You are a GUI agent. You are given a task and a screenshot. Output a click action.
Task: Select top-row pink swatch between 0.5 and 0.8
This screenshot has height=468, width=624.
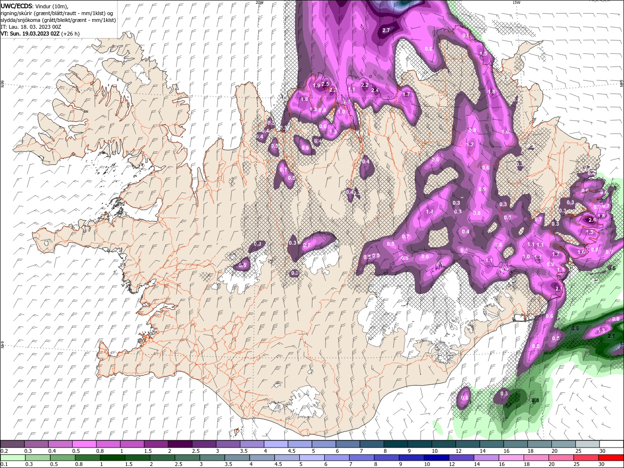coord(84,444)
